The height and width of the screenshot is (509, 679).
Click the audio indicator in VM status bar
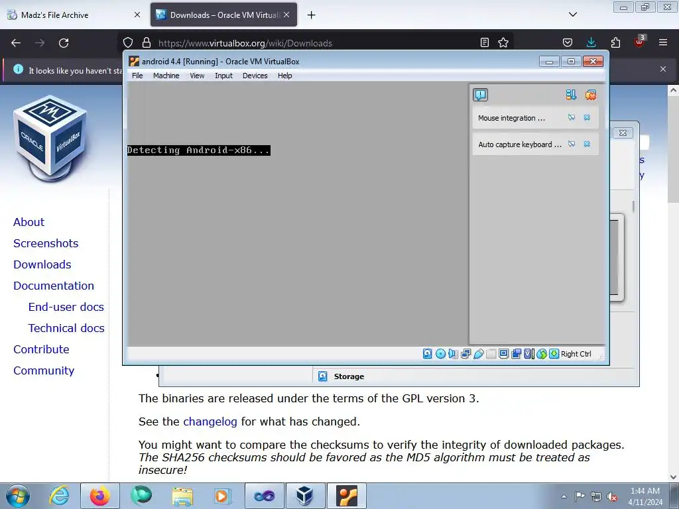(x=453, y=354)
